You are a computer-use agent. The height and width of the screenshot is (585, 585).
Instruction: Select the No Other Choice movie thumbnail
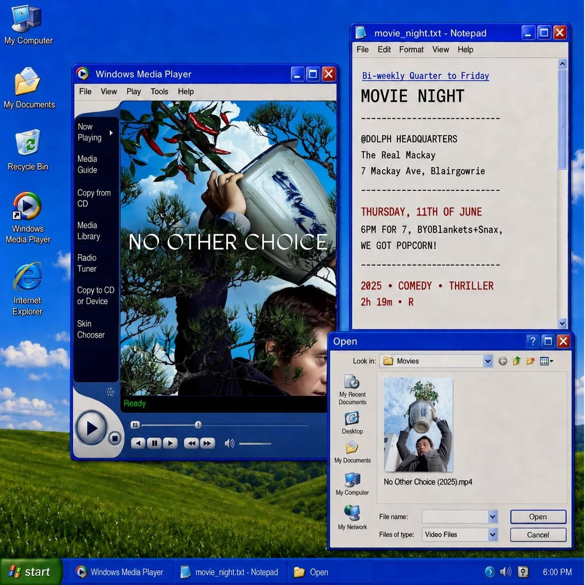pos(418,425)
